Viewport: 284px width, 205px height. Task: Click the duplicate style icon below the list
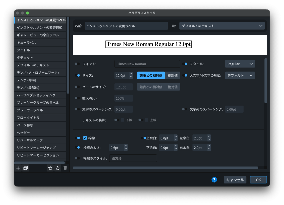coord(26,168)
